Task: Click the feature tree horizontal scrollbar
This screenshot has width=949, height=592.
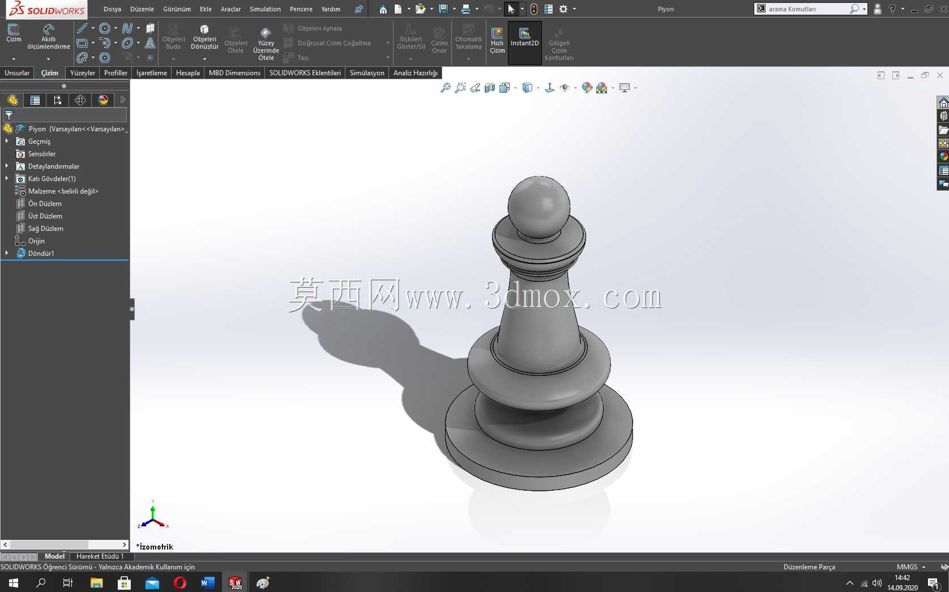Action: pos(65,544)
